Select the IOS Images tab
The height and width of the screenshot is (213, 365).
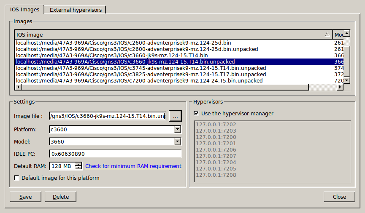24,10
